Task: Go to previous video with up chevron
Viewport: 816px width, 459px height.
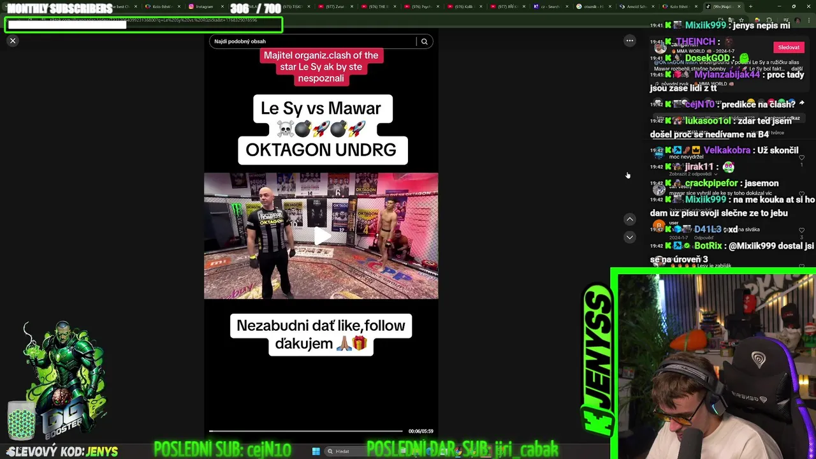Action: [x=630, y=219]
